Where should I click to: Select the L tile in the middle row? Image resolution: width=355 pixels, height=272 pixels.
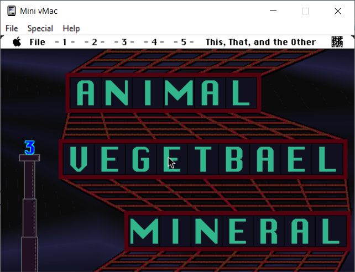(x=327, y=159)
